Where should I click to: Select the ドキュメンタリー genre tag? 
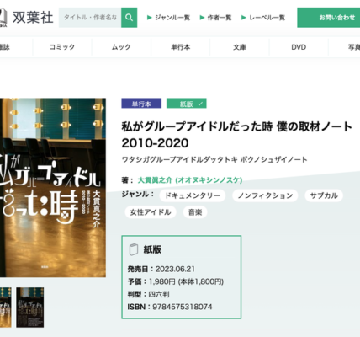193,195
